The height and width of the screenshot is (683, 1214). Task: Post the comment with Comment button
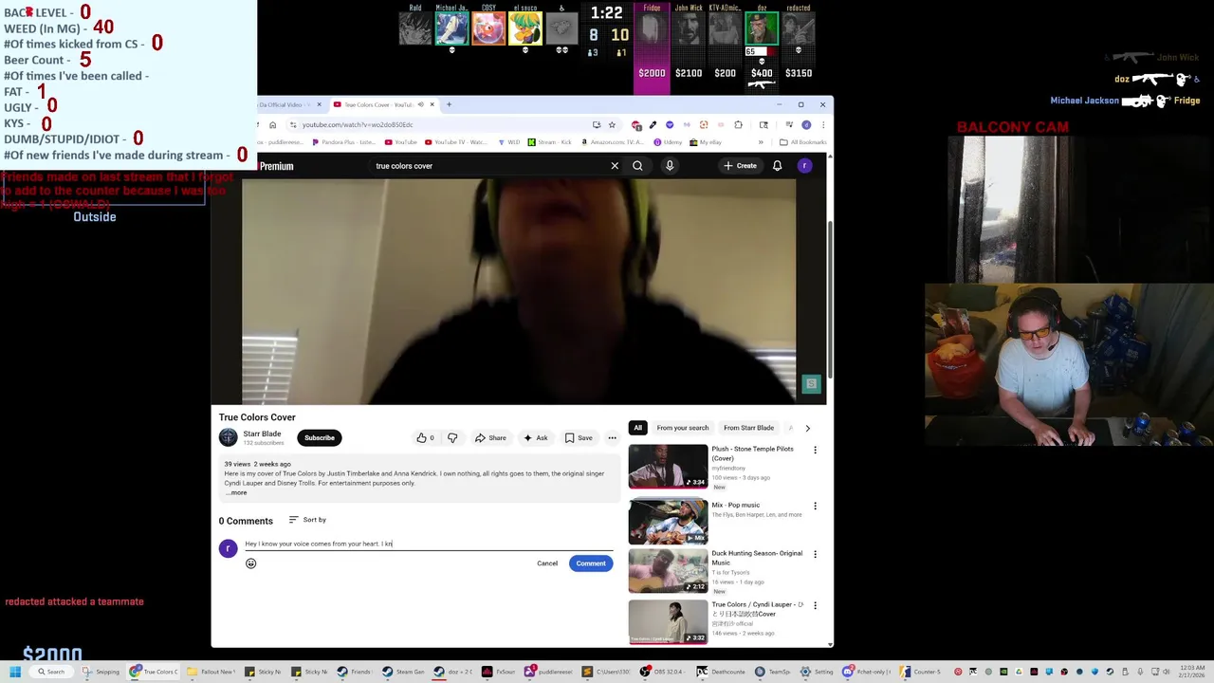point(591,563)
